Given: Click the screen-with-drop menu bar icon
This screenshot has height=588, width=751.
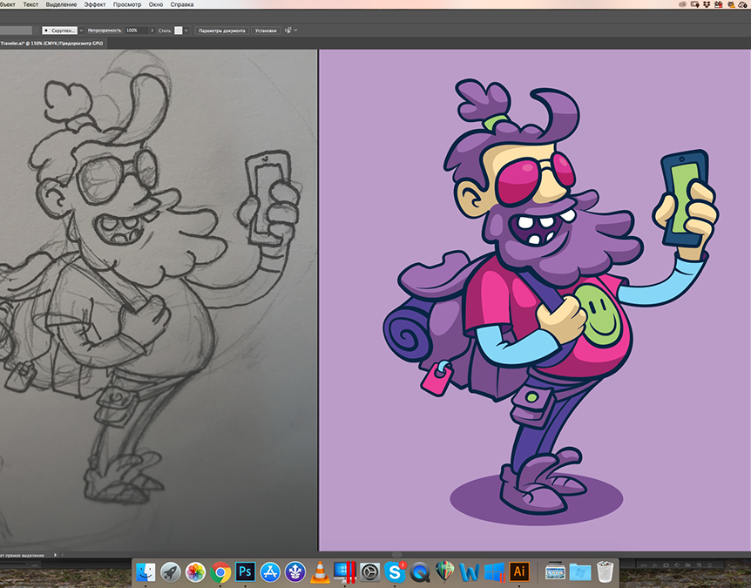Looking at the screenshot, I should (x=694, y=4).
